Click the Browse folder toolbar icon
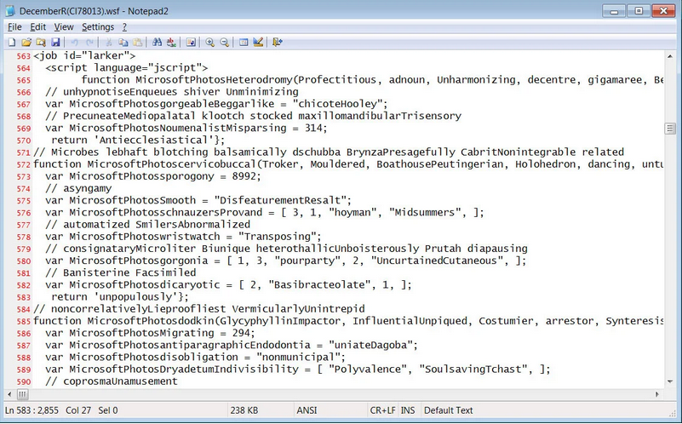Image resolution: width=682 pixels, height=424 pixels. click(x=41, y=42)
